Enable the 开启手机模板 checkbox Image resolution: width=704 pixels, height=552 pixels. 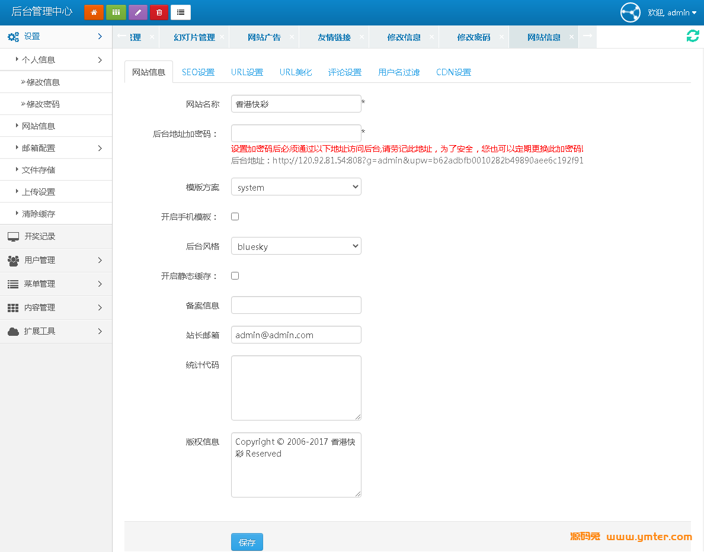point(235,217)
